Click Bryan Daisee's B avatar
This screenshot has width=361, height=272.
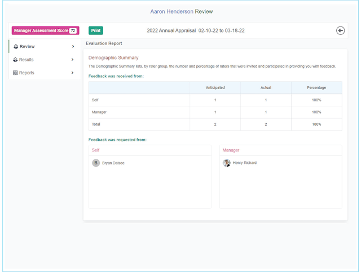click(96, 163)
